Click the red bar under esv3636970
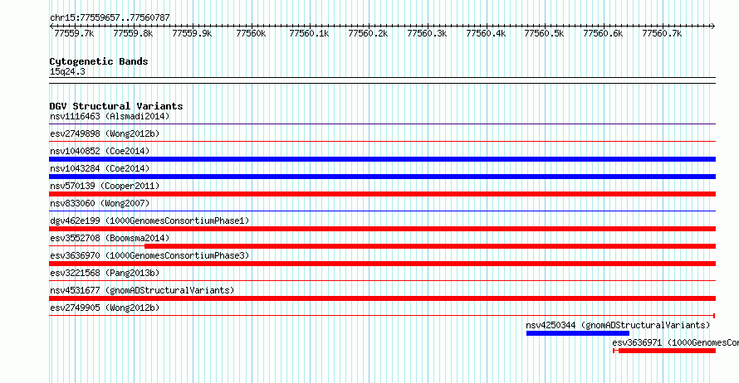The image size is (739, 383). 382,264
